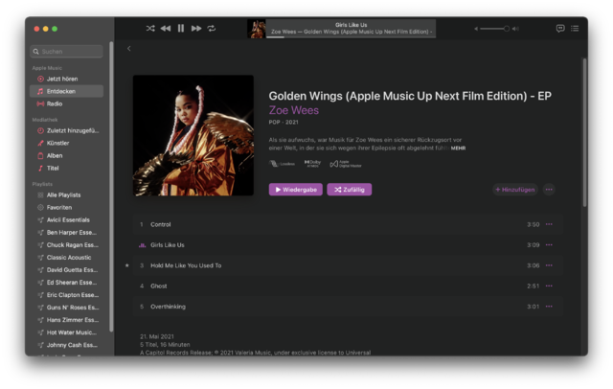Pause the current song
The width and height of the screenshot is (613, 389).
click(x=181, y=28)
